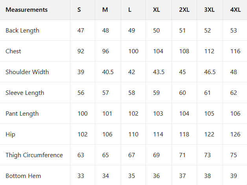
Task: Click the 4XL size column header
Action: (235, 10)
